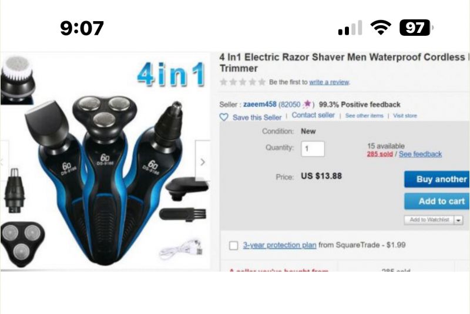The width and height of the screenshot is (470, 314).
Task: Click the battery indicator showing 97
Action: tap(417, 28)
